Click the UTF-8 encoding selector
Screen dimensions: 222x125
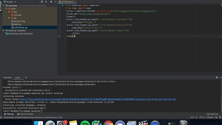[202, 117]
